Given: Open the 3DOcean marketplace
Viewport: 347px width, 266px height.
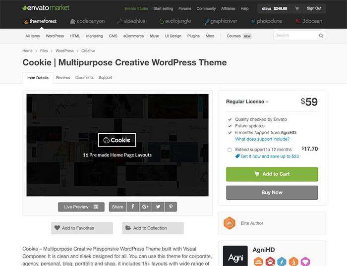Looking at the screenshot, I should click(309, 21).
